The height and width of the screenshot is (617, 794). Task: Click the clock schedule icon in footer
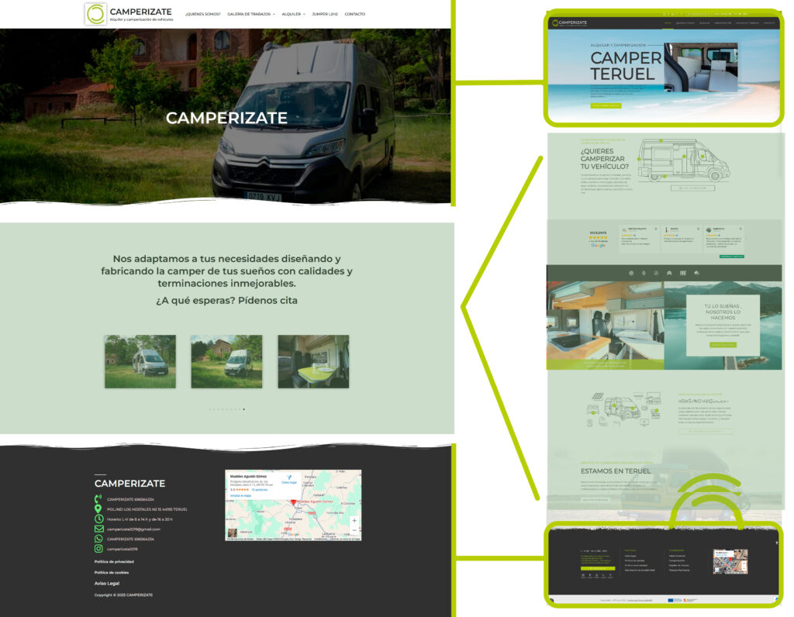click(x=98, y=519)
